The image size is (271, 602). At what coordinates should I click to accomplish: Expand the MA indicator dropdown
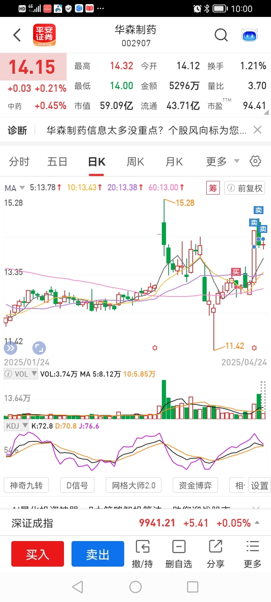(15, 188)
